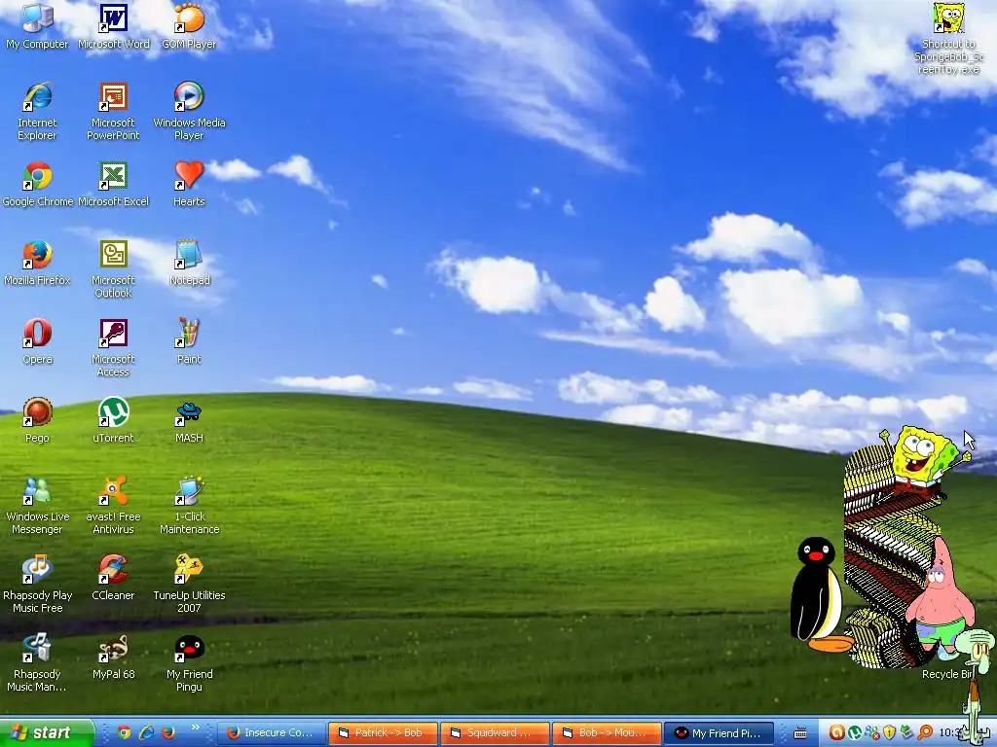This screenshot has height=747, width=997.
Task: Select Windows Live Messenger desktop icon
Action: (37, 505)
